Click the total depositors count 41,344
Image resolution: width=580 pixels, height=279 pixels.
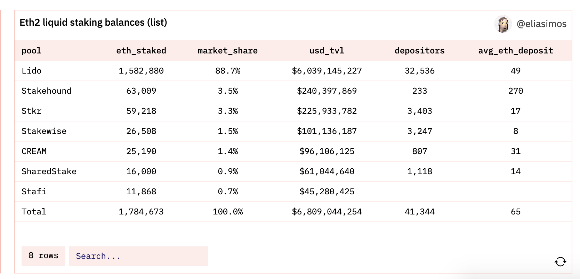(420, 212)
